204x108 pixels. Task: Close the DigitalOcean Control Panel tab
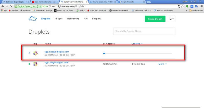pos(86,2)
